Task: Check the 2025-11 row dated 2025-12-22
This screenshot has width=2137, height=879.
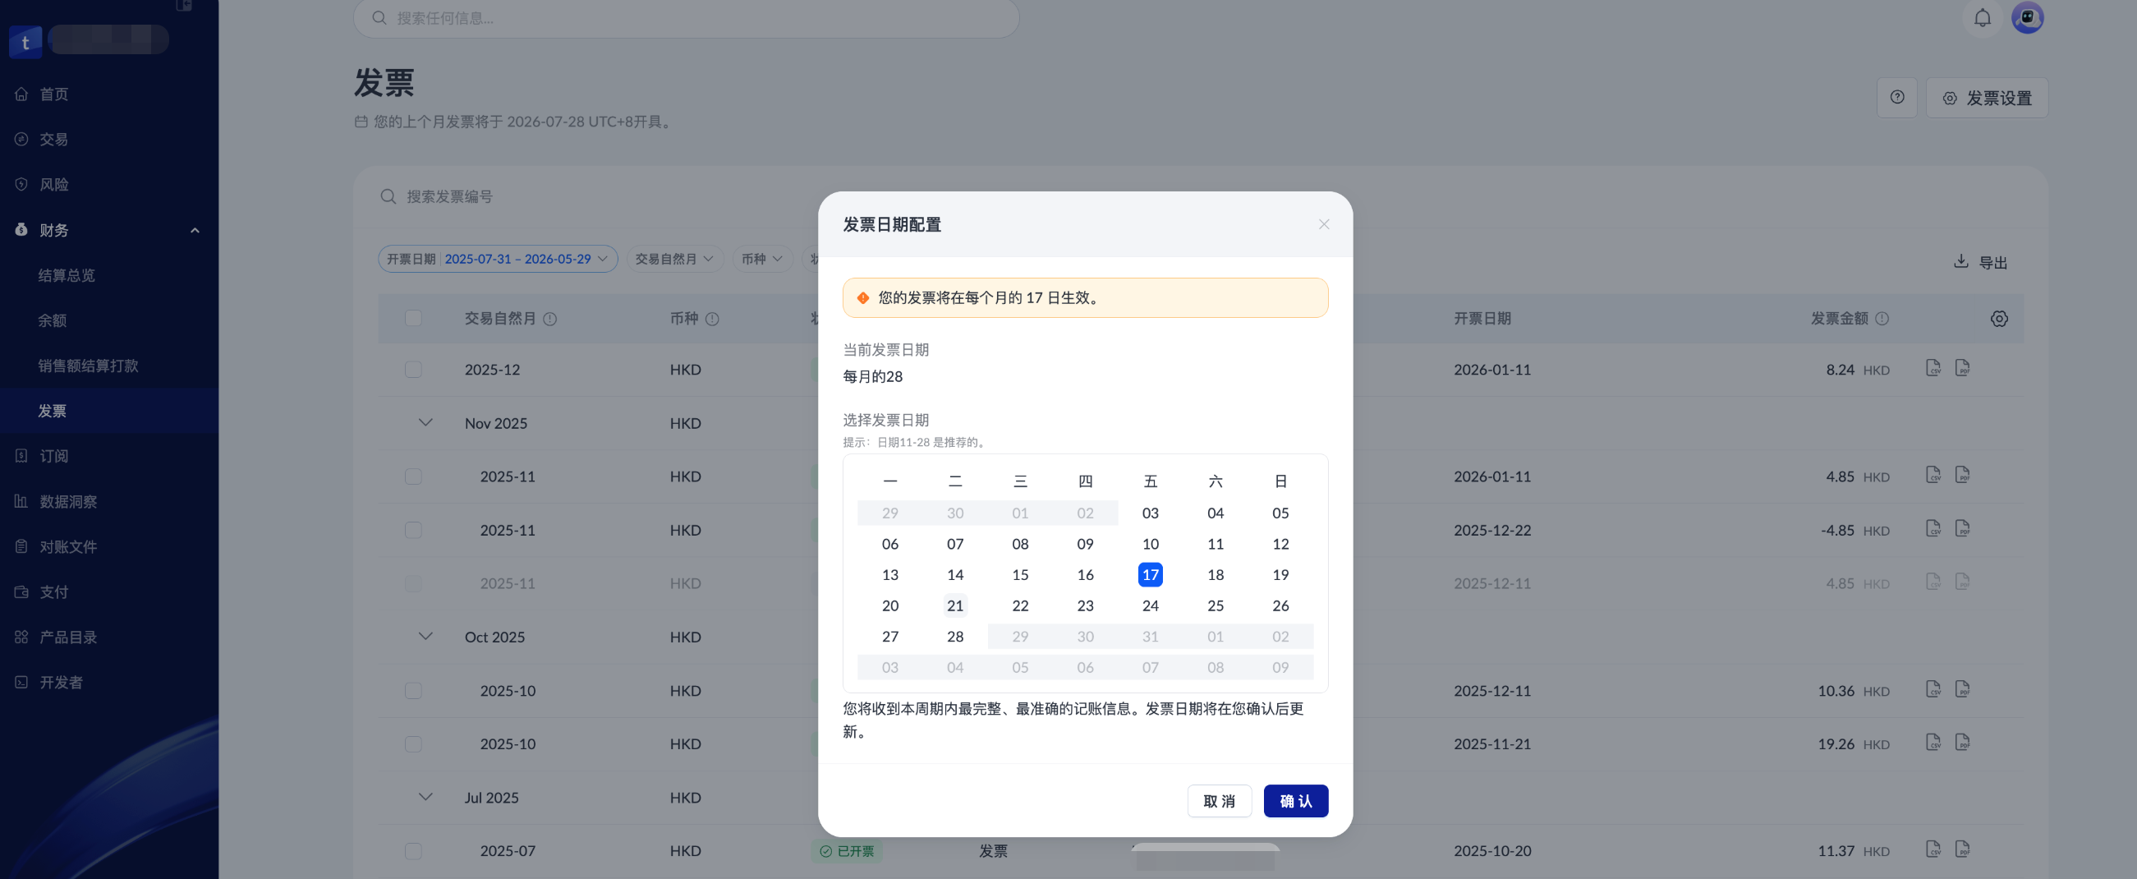Action: click(413, 530)
